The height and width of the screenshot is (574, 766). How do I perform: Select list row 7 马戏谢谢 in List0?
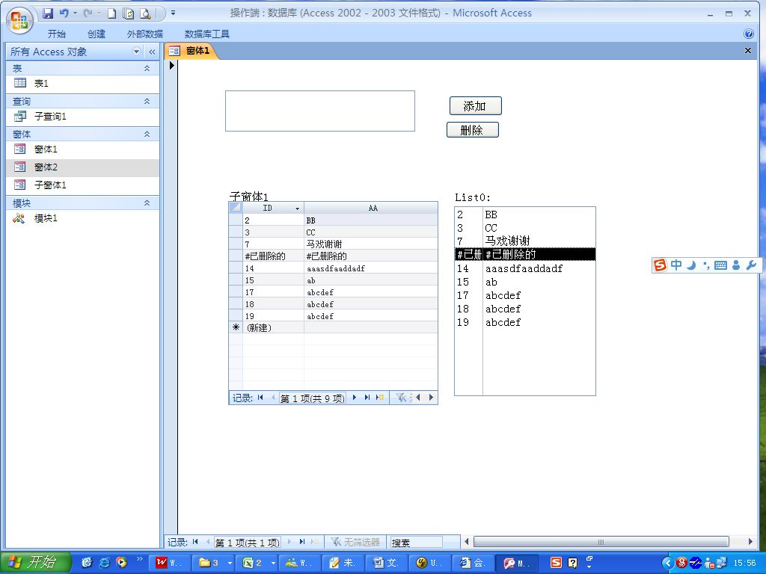(x=524, y=241)
